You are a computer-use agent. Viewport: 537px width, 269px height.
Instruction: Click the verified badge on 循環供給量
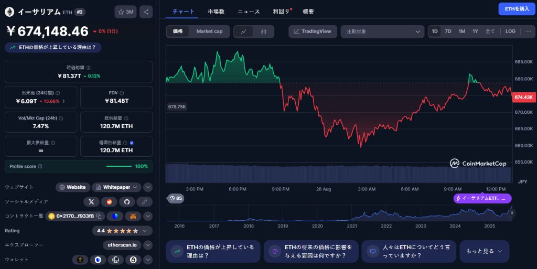[132, 143]
